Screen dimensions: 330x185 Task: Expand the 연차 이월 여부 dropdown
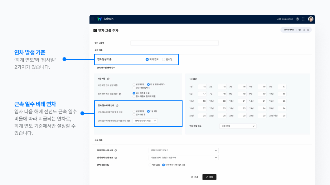coord(238,126)
